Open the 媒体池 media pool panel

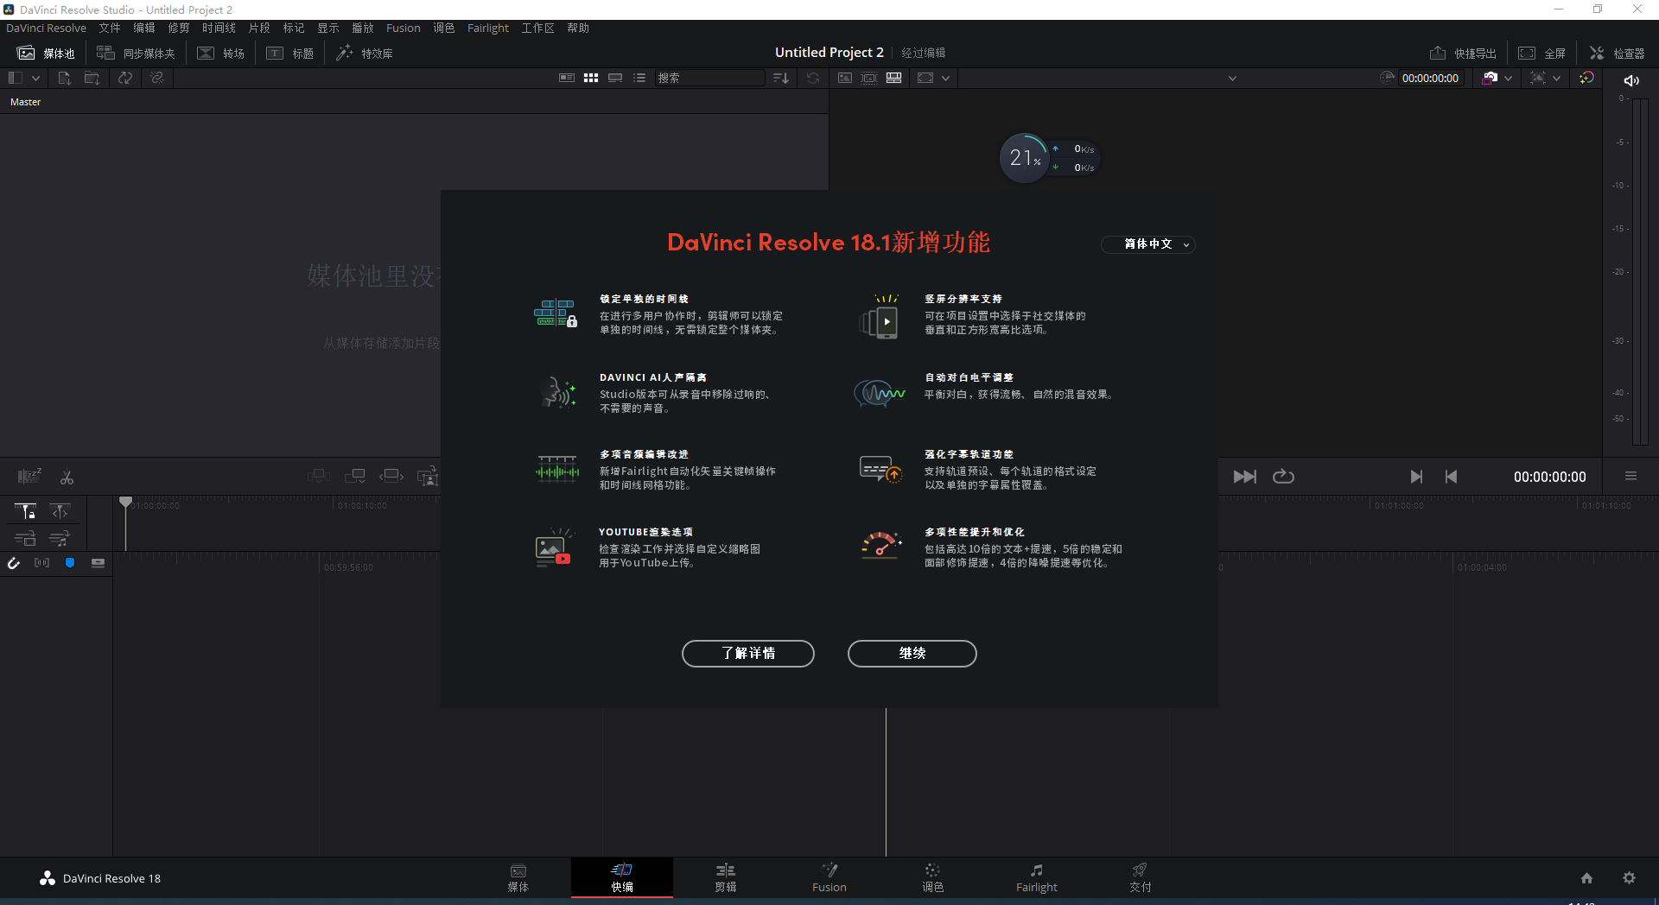(47, 54)
